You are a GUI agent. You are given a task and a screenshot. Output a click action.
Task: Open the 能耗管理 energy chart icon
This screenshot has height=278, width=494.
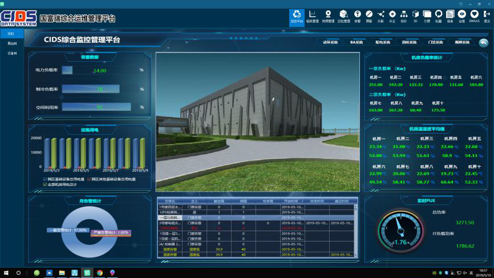click(x=312, y=17)
